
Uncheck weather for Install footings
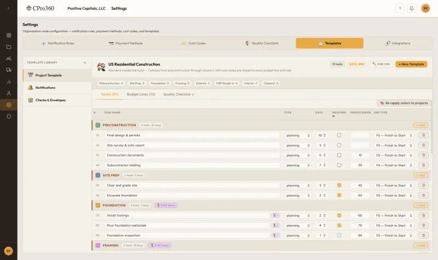[339, 215]
